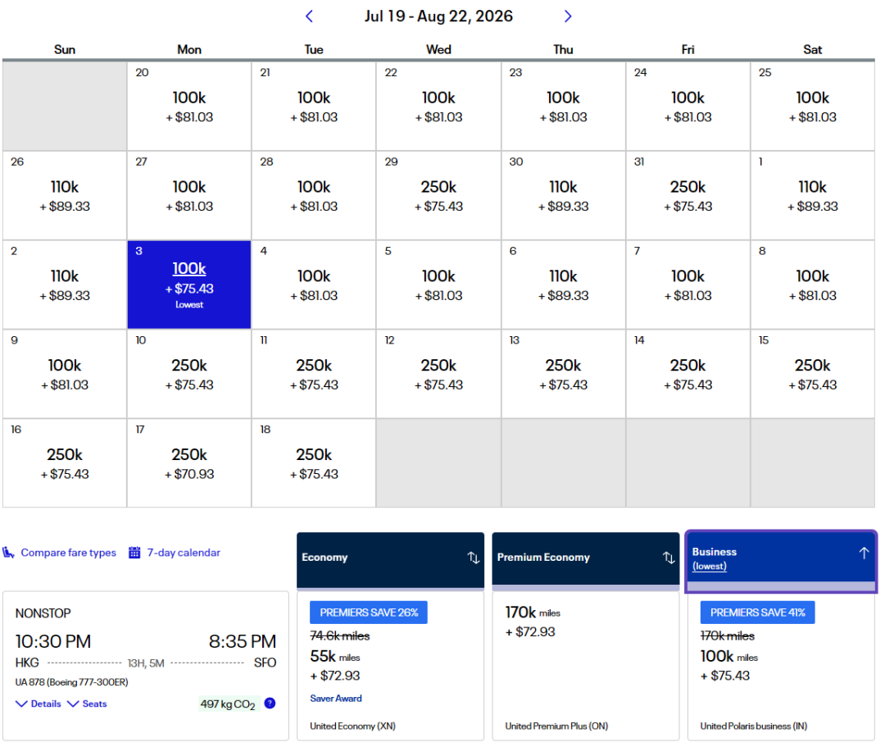
Task: Toggle Business column sort arrow
Action: pos(863,553)
